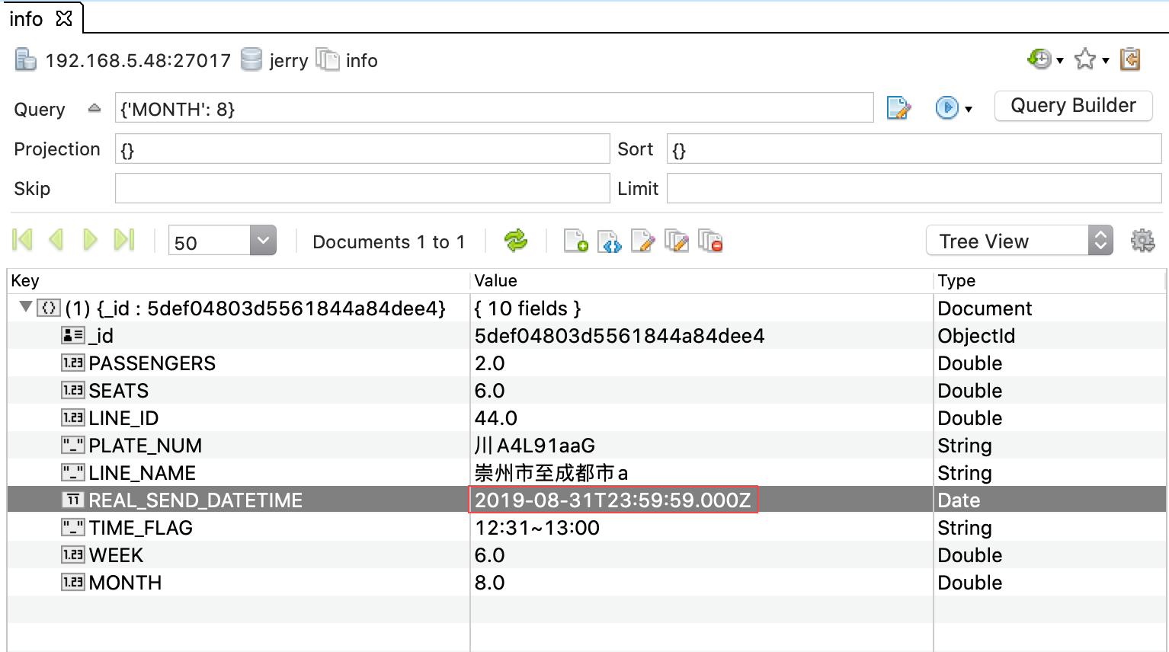The height and width of the screenshot is (652, 1169).
Task: Click the Sort input field
Action: [x=914, y=149]
